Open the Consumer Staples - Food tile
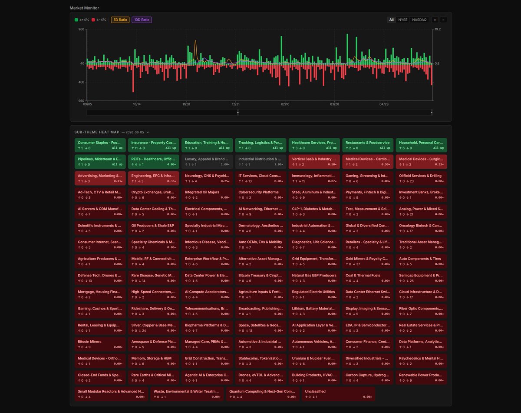Image resolution: width=521 pixels, height=413 pixels. click(x=100, y=145)
